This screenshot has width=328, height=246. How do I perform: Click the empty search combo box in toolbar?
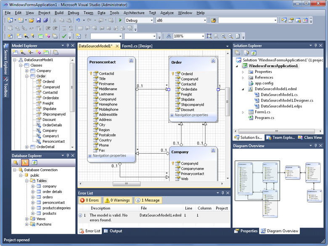[x=248, y=20]
